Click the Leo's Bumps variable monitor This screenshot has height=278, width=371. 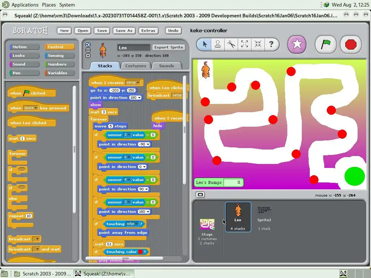[218, 182]
